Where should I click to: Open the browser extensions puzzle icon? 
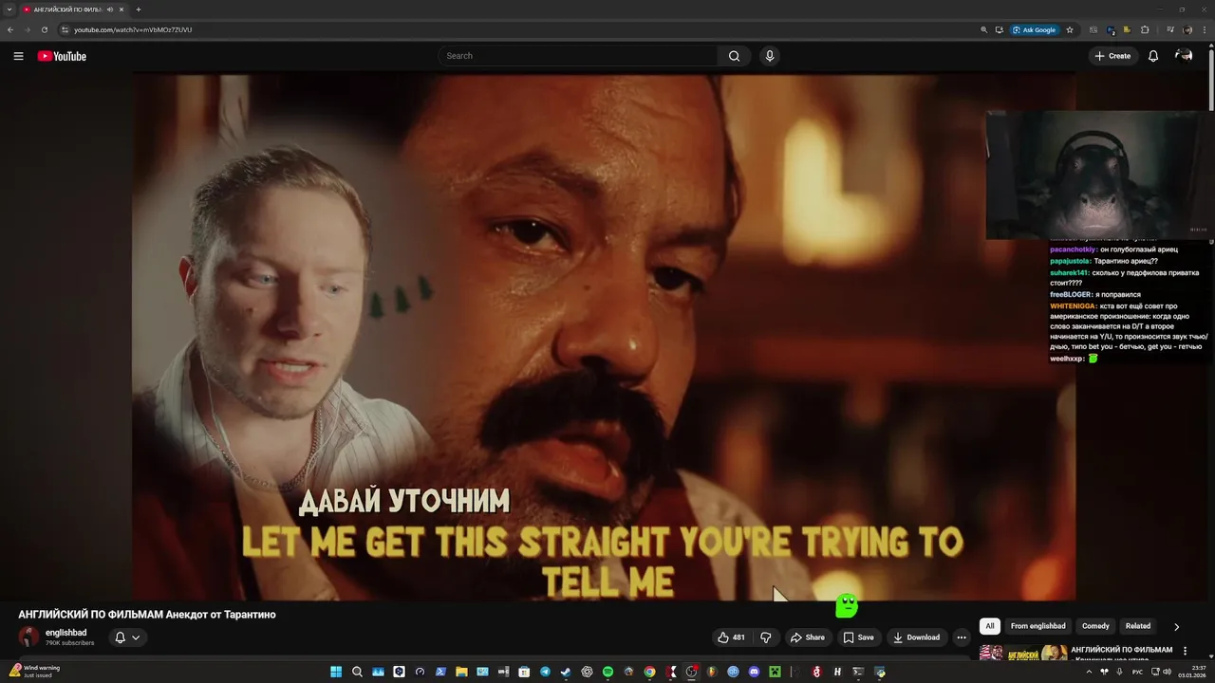tap(1145, 29)
